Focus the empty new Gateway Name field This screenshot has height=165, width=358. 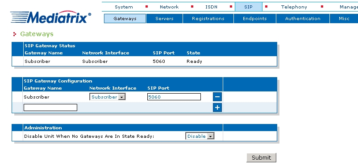pyautogui.click(x=50, y=107)
